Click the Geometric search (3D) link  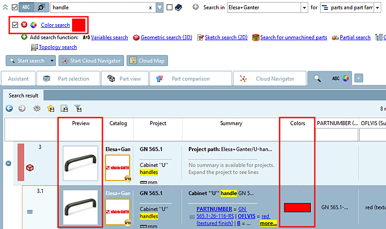(166, 38)
